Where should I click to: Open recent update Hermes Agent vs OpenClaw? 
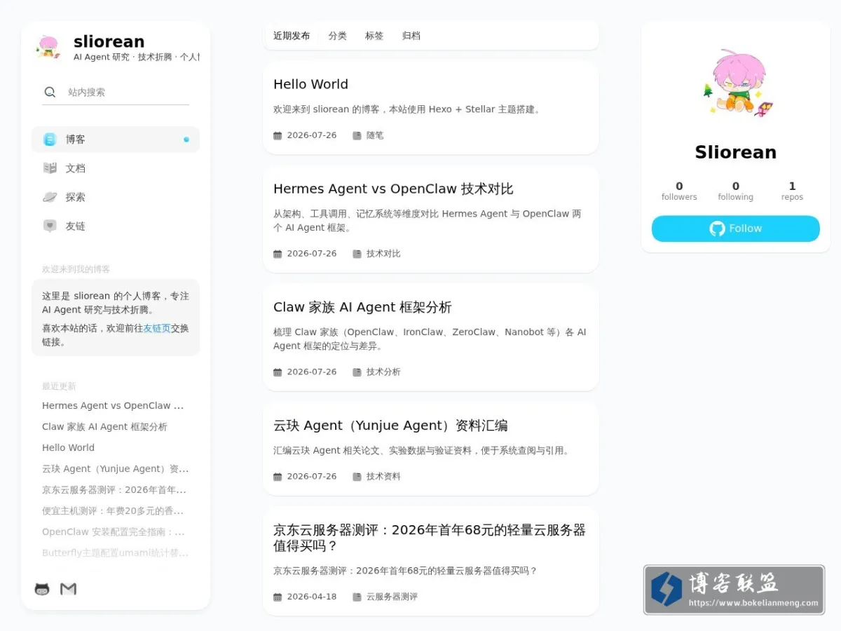113,406
